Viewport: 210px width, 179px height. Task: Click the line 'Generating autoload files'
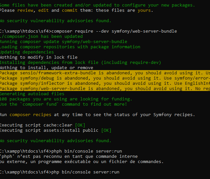[32, 94]
